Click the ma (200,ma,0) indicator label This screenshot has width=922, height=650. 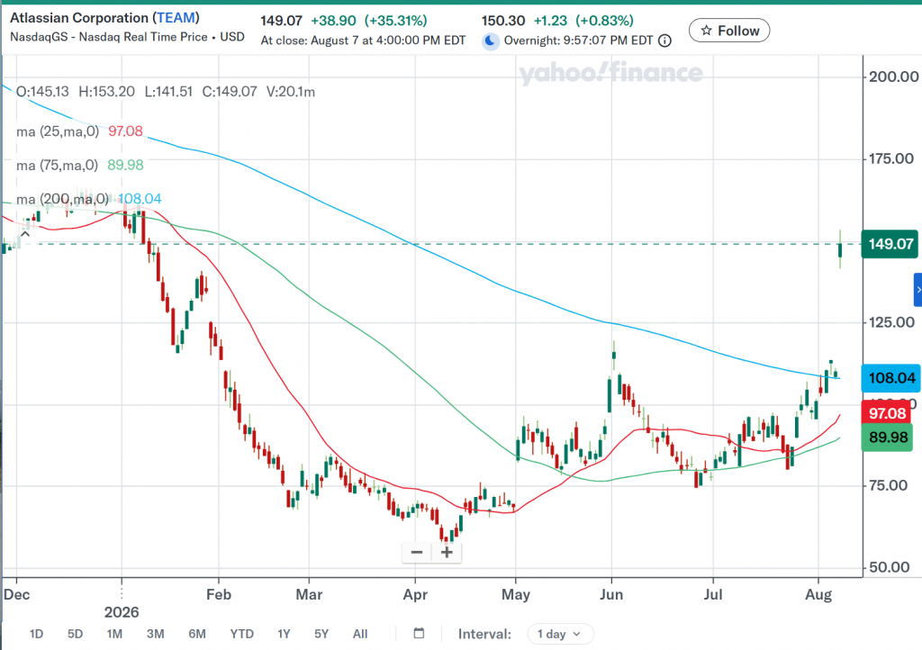(62, 199)
